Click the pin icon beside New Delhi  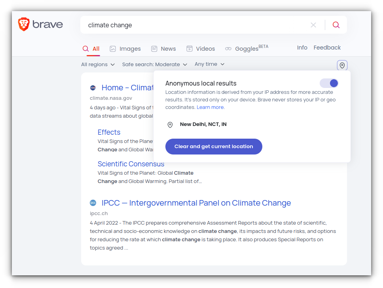(170, 125)
